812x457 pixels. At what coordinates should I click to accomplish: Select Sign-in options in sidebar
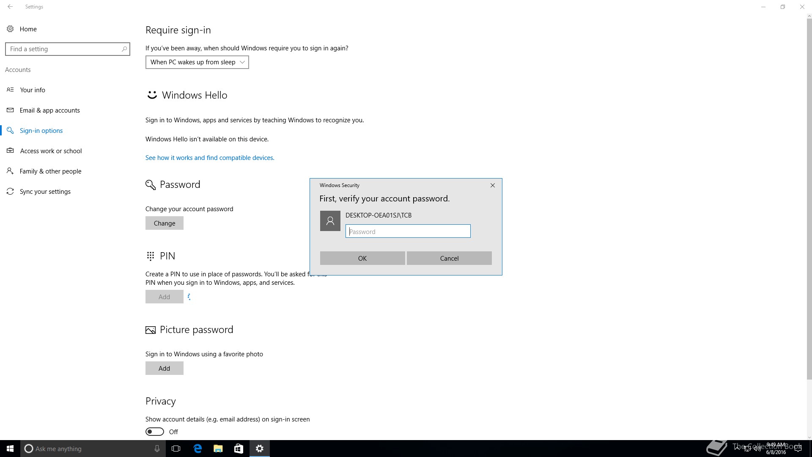(x=41, y=130)
